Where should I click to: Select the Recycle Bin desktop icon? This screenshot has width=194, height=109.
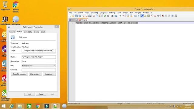coord(5,6)
